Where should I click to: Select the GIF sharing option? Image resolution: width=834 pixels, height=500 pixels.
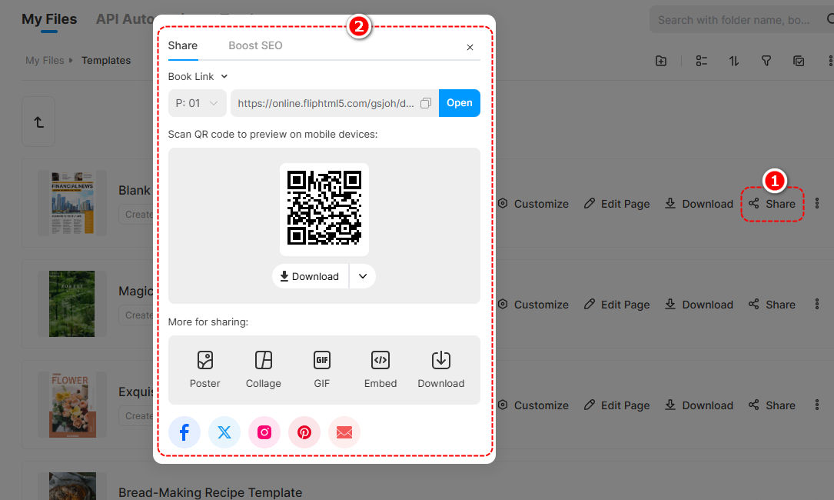pyautogui.click(x=322, y=369)
